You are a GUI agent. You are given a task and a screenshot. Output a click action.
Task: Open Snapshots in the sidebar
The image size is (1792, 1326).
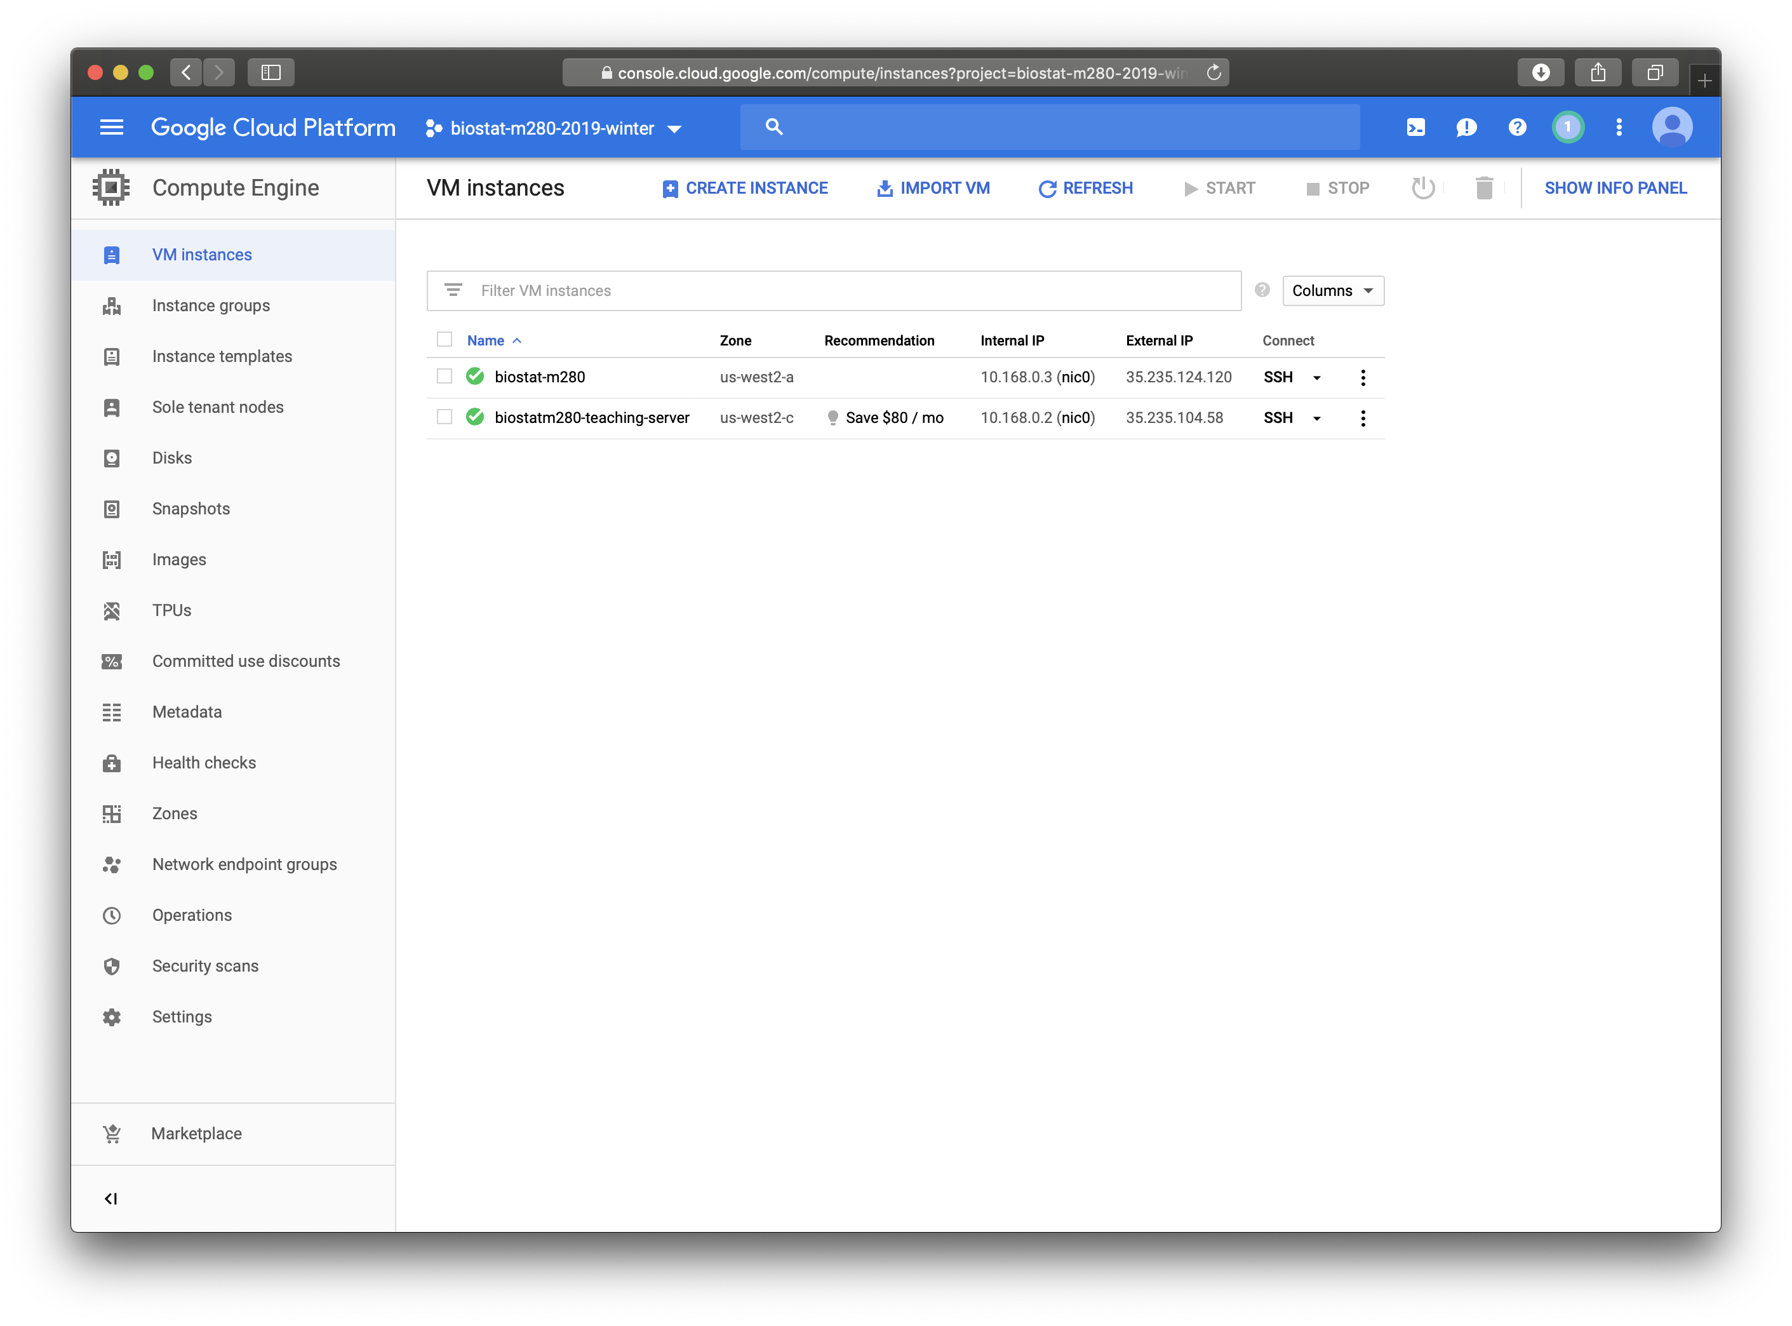[191, 509]
